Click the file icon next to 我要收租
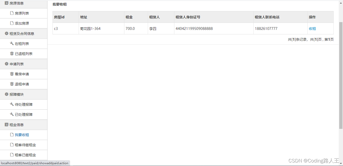This screenshot has height=166, width=343. [12, 135]
